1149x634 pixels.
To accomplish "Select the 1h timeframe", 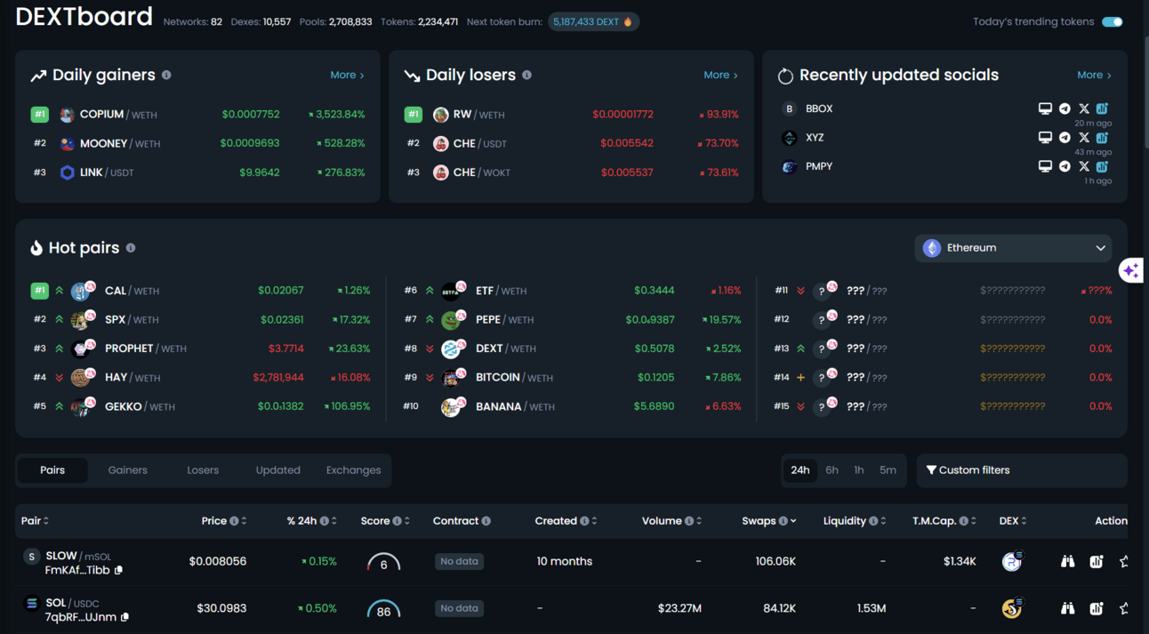I will click(x=859, y=470).
